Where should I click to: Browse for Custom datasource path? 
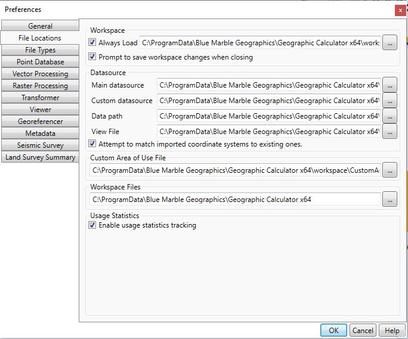coord(390,101)
